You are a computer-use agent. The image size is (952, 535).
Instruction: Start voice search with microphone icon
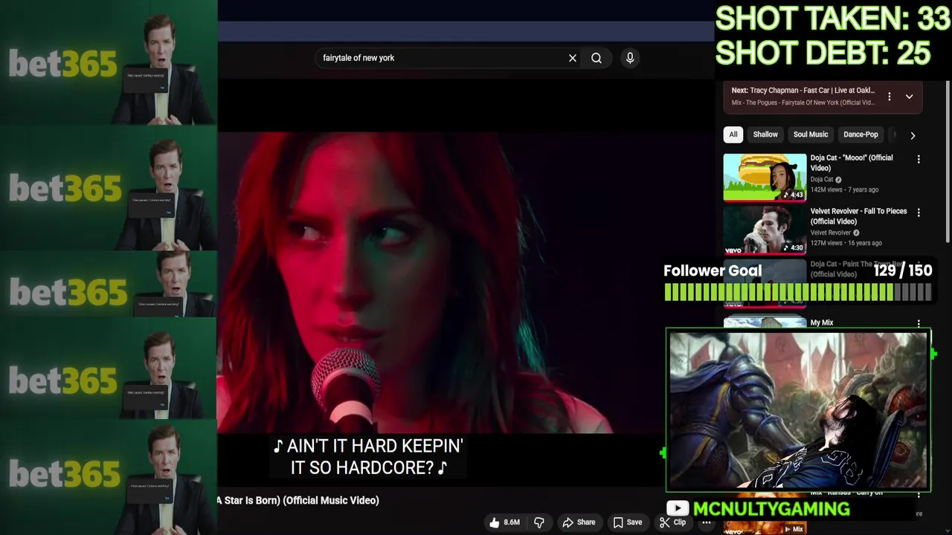pos(630,58)
